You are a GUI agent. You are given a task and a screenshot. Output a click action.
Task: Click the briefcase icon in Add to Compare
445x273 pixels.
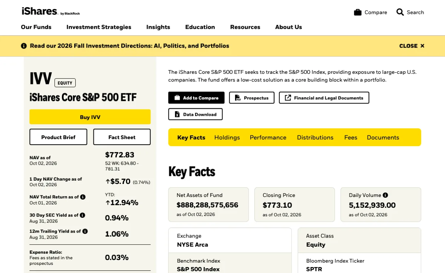[x=177, y=98]
